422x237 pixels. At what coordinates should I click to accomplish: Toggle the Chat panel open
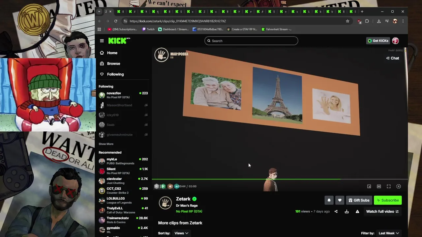point(393,58)
